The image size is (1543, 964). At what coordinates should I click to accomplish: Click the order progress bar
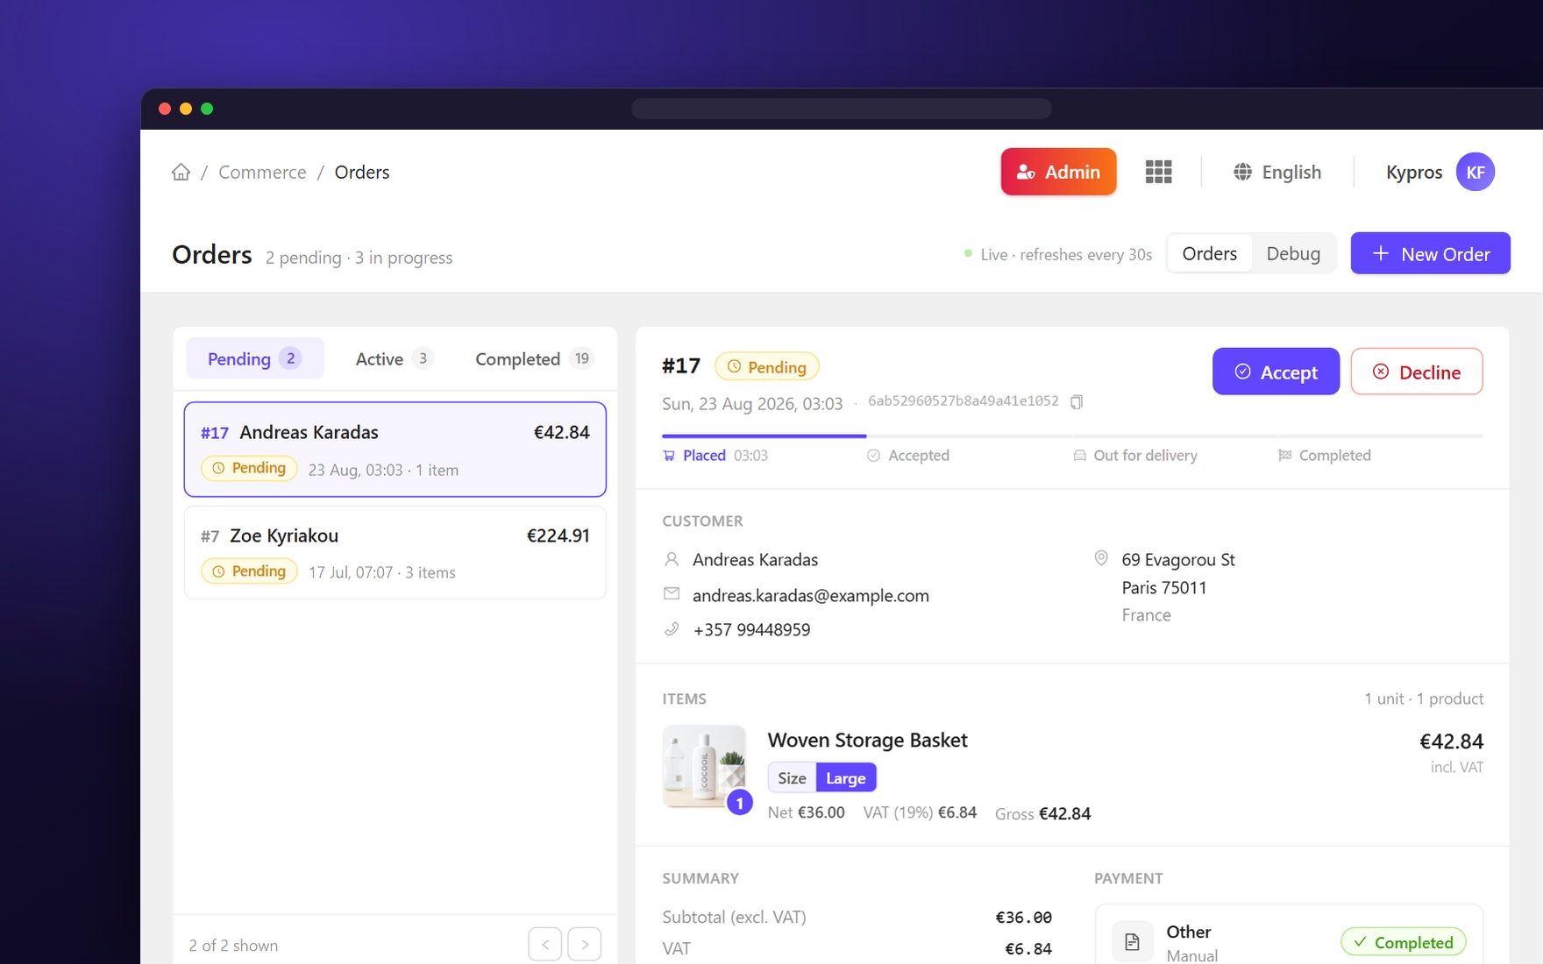point(1072,436)
